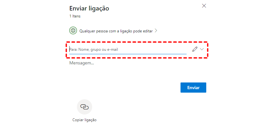Click the globe icon for link permissions
Screen dimensions: 273x131
click(73, 31)
